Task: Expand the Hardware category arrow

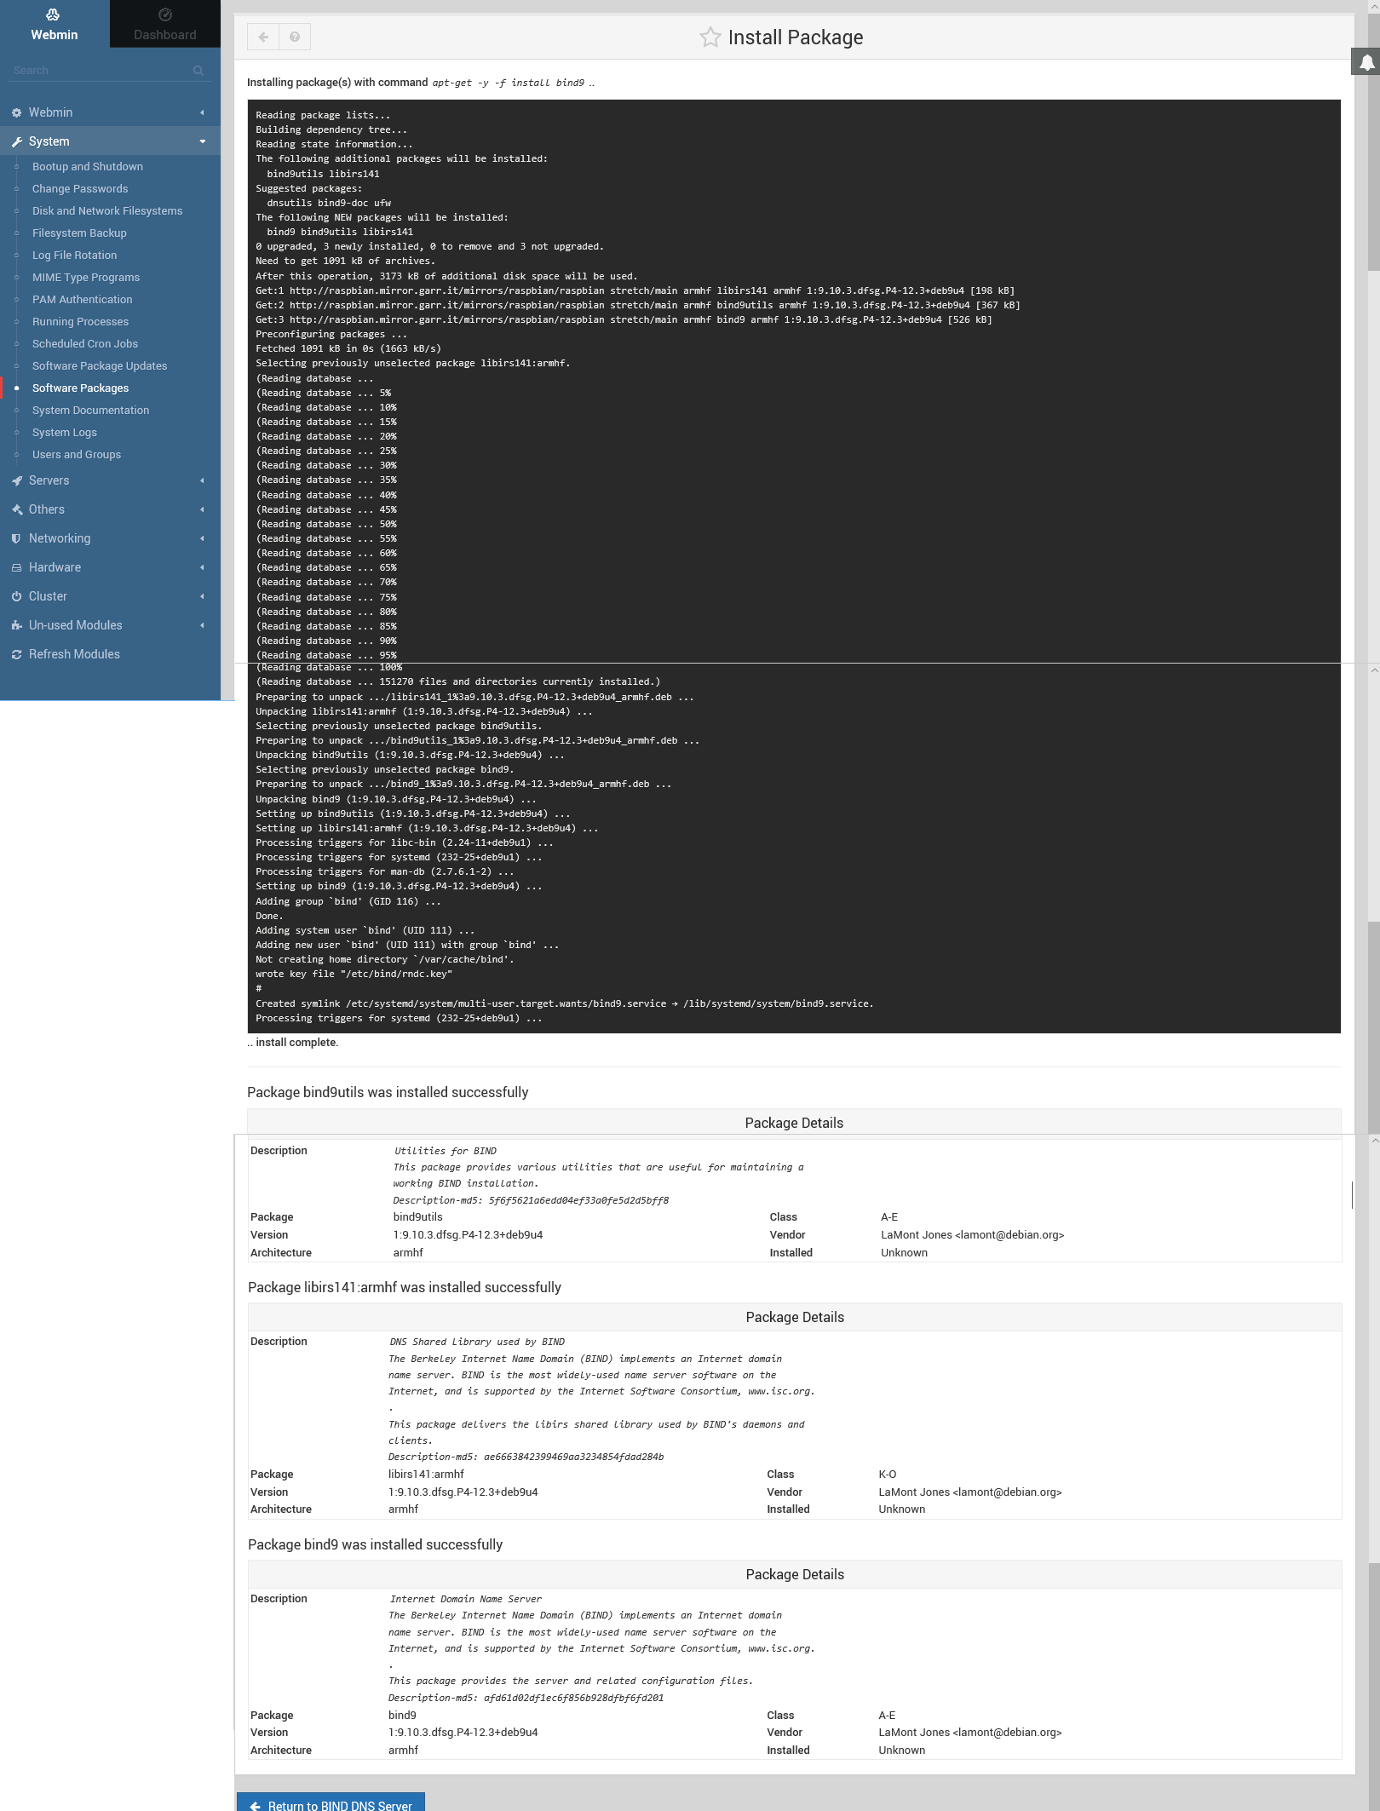Action: click(203, 567)
